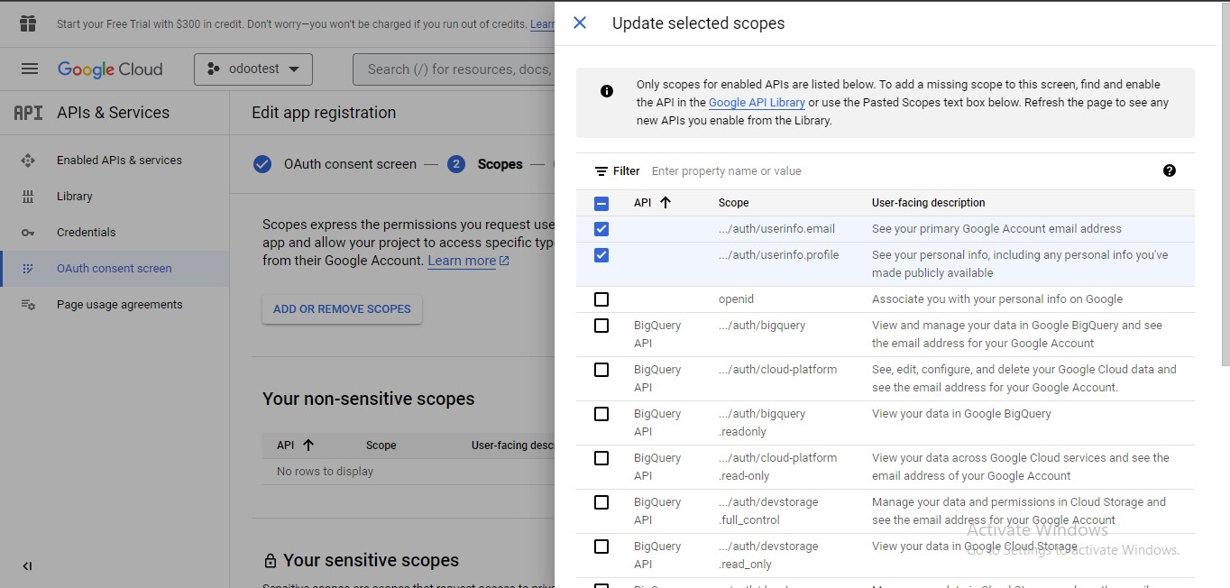Toggle the select-all scopes header checkbox
Screen dimensions: 1230x588
pos(601,204)
